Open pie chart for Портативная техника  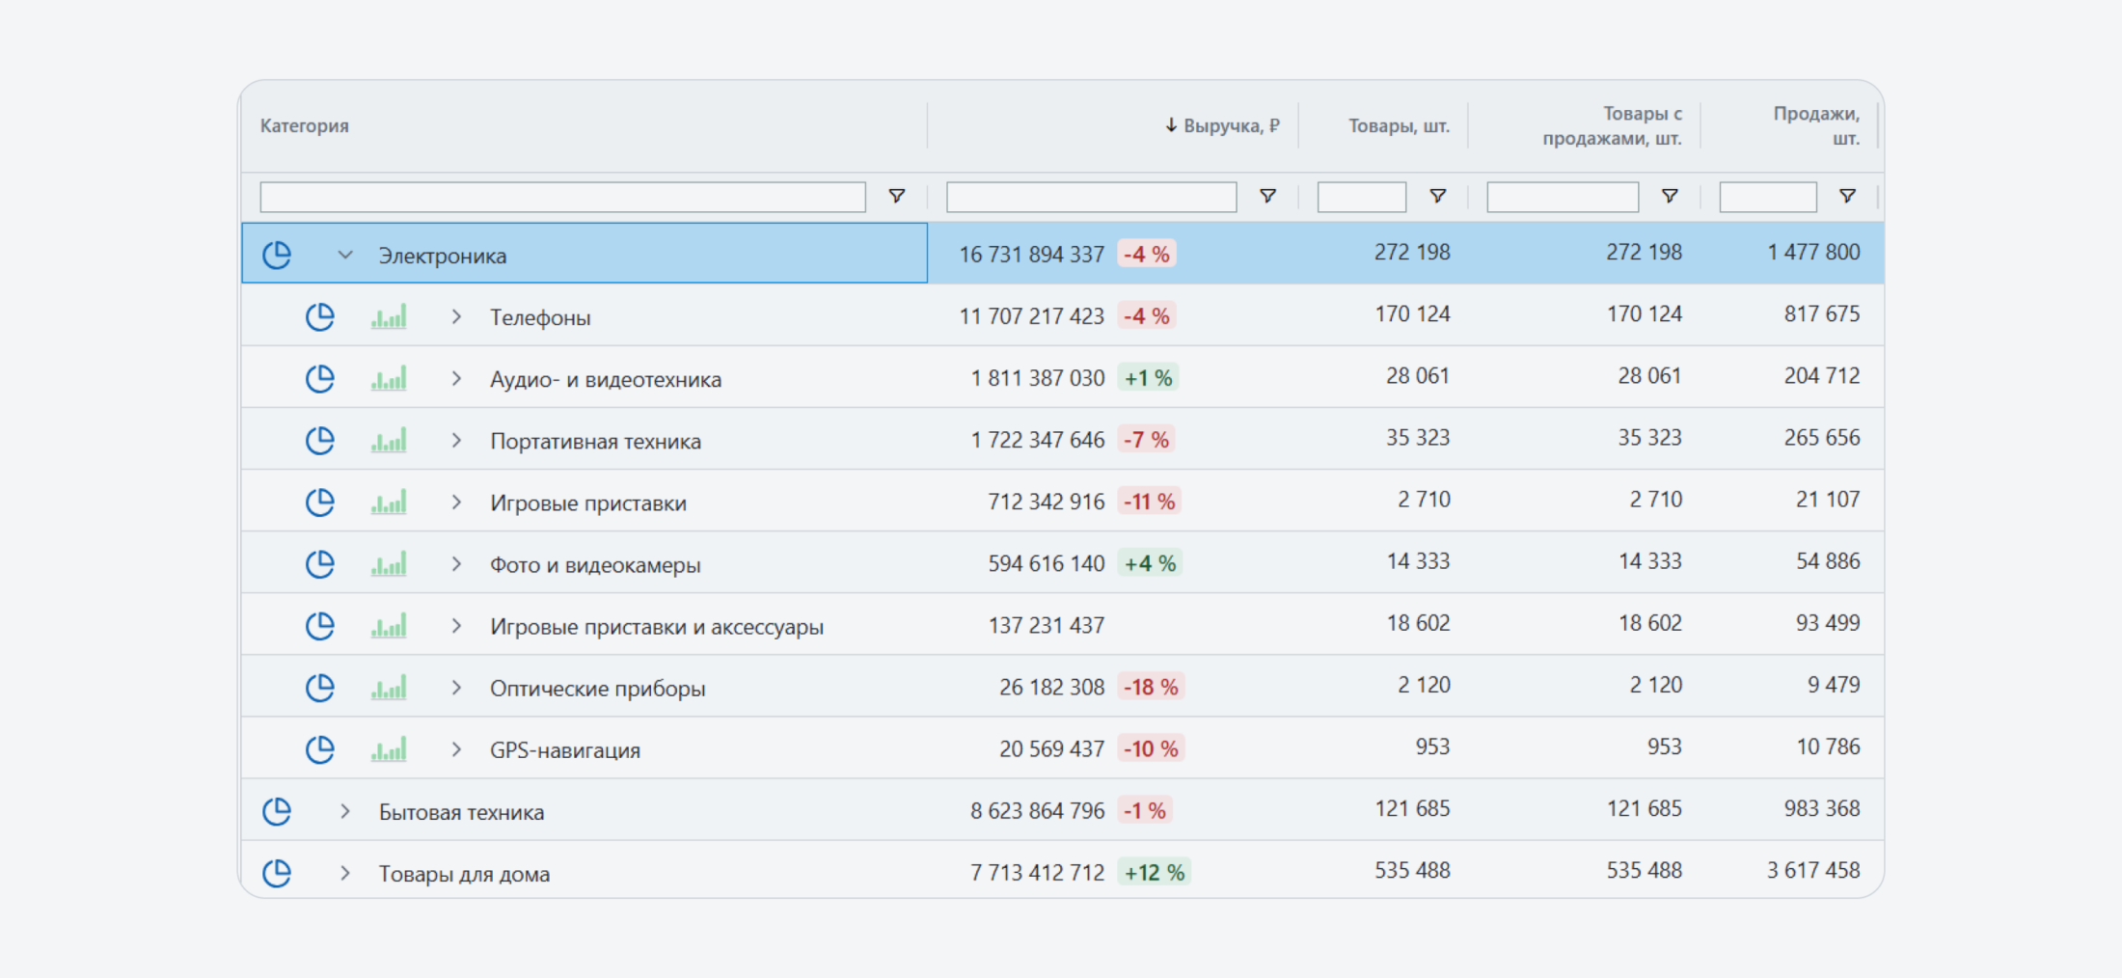coord(320,440)
